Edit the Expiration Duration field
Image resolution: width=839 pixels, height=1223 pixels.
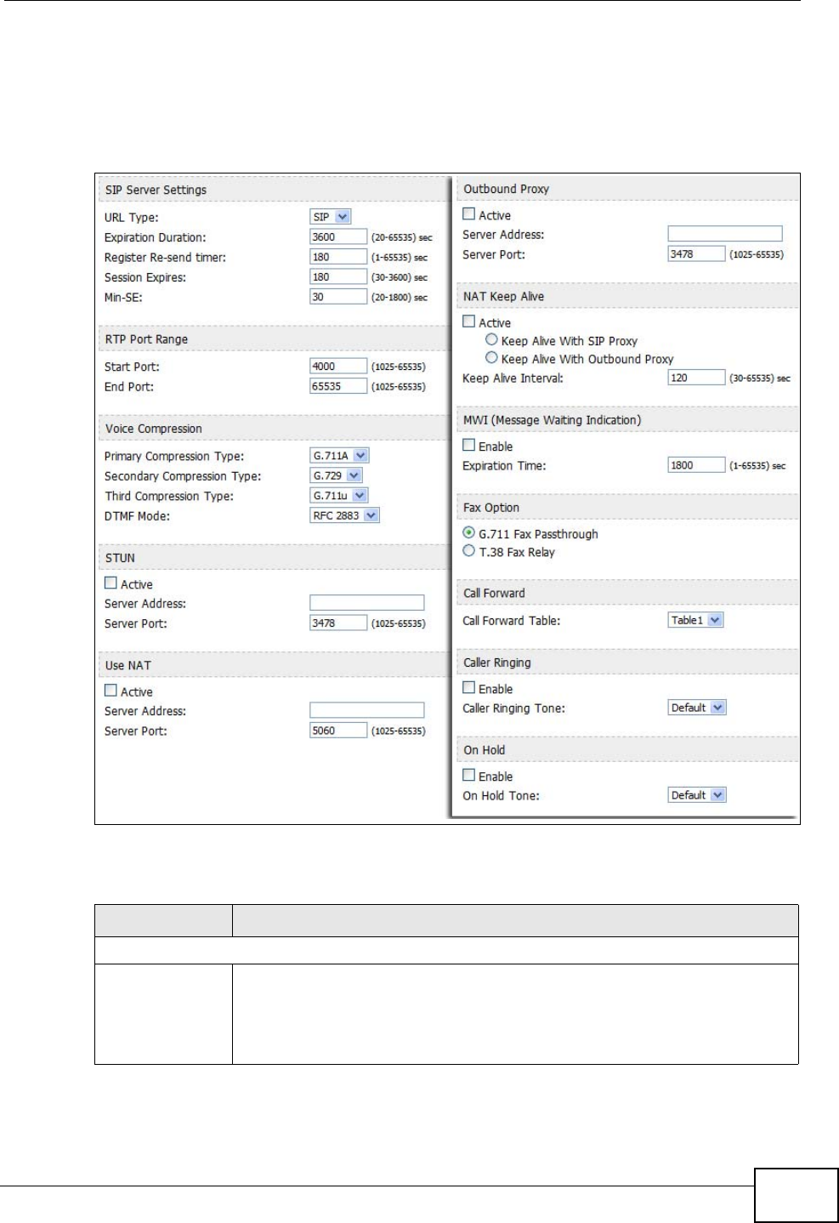[338, 237]
